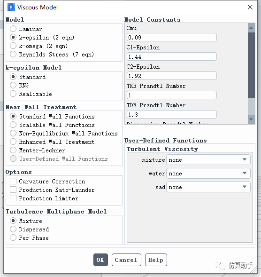Choose Scalable Wall Functions
This screenshot has width=261, height=277.
(x=13, y=125)
